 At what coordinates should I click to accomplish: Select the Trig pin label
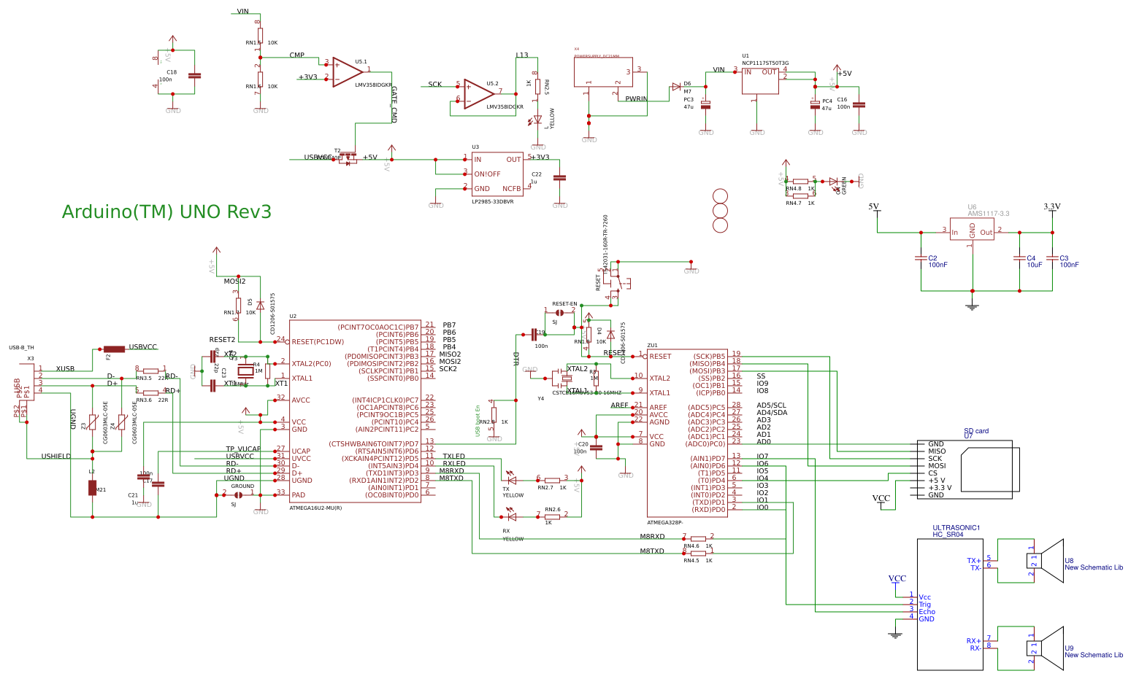coord(924,604)
